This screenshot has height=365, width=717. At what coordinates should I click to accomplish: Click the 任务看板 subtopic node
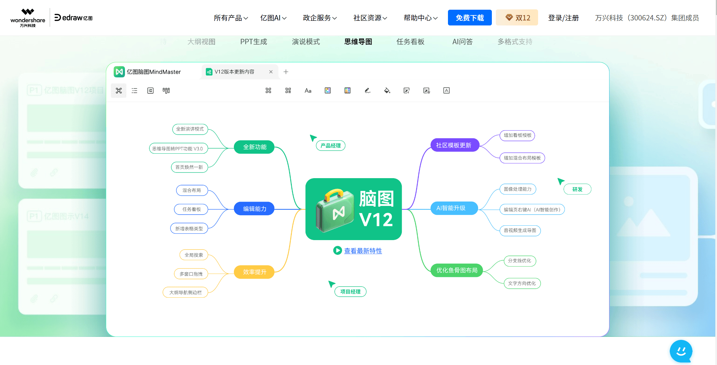192,209
